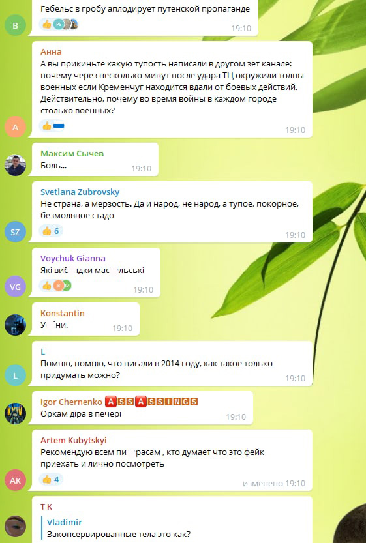Open Максим Сычев's profile photo
366x543 pixels.
15,165
